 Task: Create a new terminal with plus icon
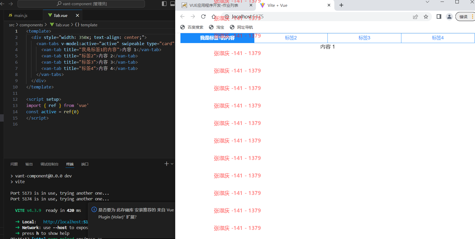(167, 164)
